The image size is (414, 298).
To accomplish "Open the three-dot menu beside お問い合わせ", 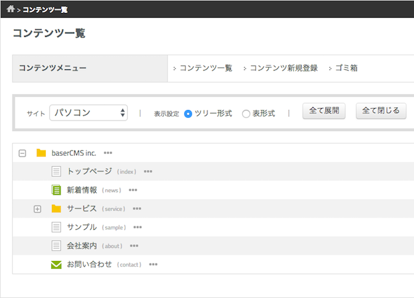I will (153, 265).
